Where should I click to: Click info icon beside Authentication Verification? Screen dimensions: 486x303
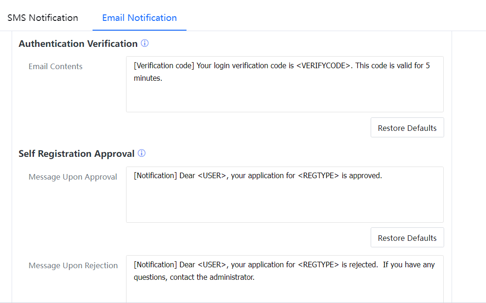pyautogui.click(x=145, y=44)
